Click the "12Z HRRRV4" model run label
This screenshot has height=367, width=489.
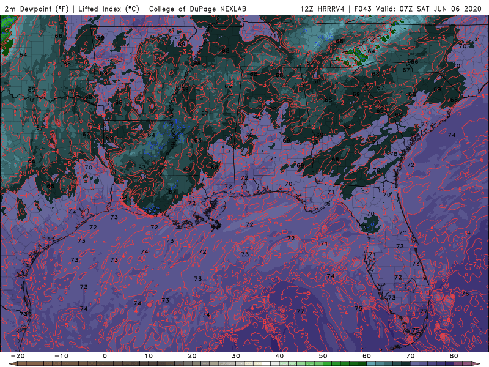coord(323,9)
